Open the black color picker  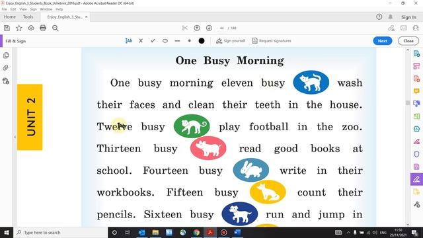pos(202,41)
